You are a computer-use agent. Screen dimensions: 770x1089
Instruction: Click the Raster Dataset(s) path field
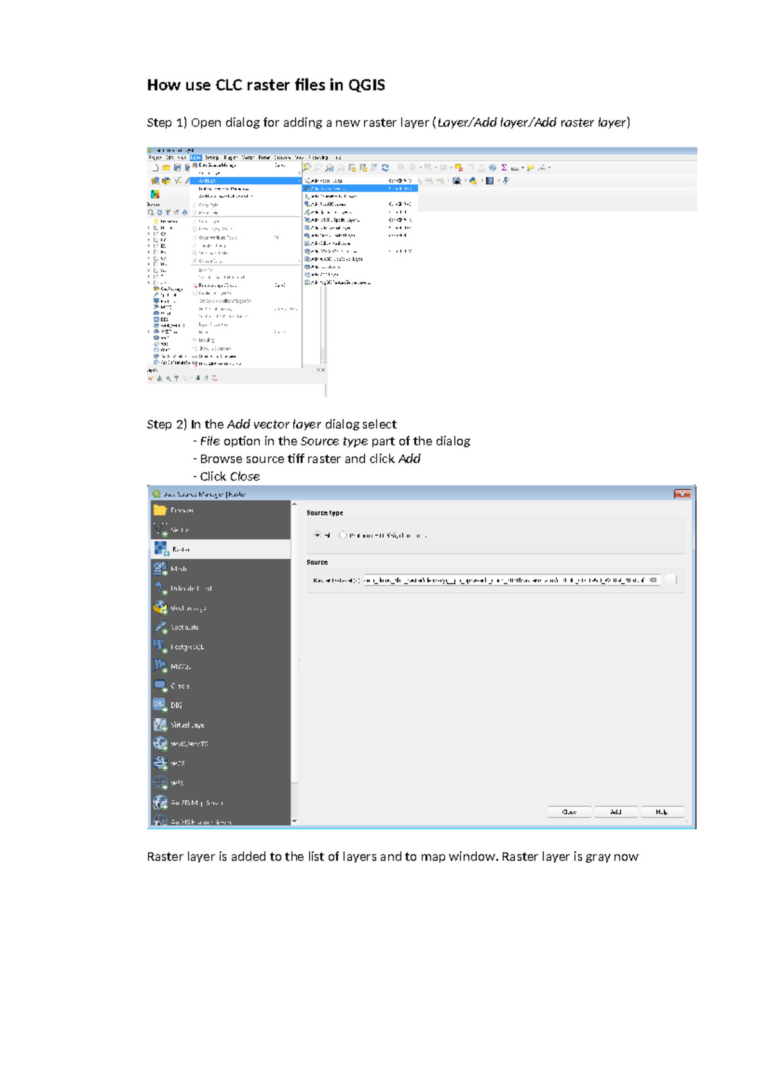pyautogui.click(x=512, y=580)
